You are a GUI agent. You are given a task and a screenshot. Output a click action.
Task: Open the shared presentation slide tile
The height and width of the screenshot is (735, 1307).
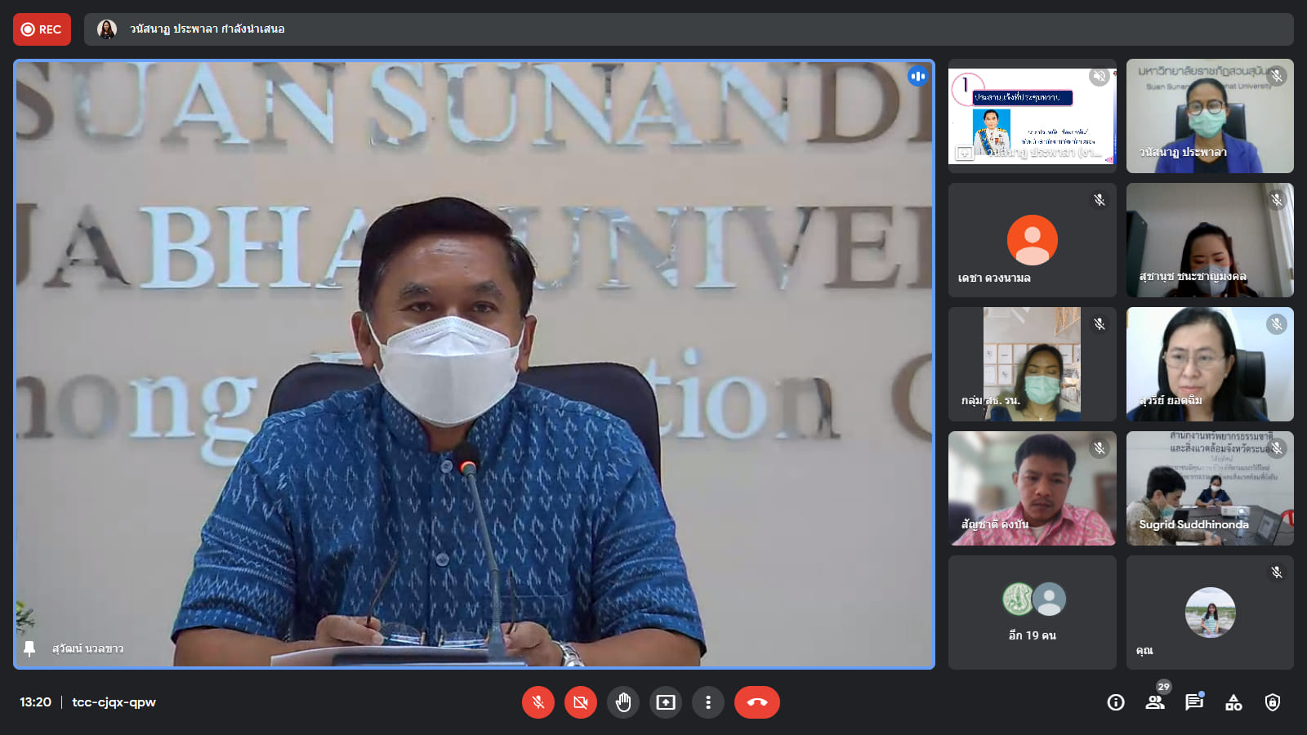(x=1032, y=116)
